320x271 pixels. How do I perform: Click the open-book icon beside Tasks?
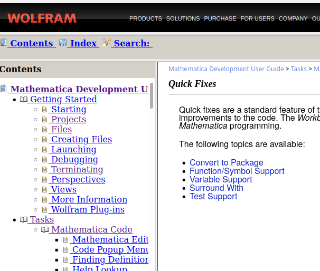[x=24, y=219]
